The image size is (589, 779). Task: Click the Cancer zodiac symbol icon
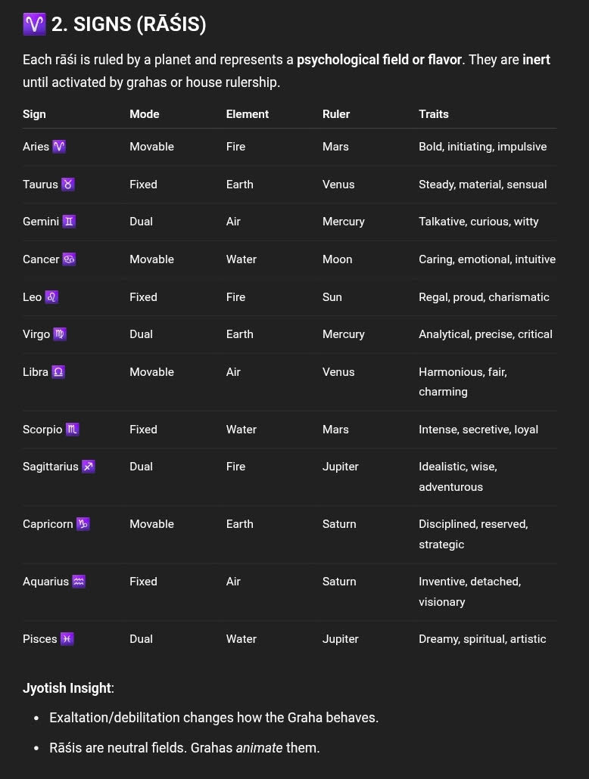[x=69, y=259]
